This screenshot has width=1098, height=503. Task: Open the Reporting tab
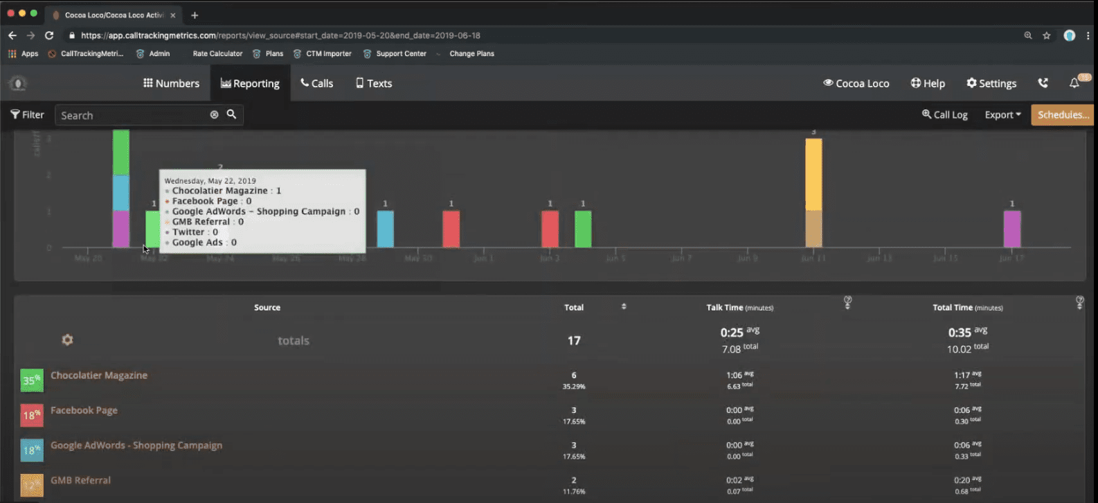(250, 83)
